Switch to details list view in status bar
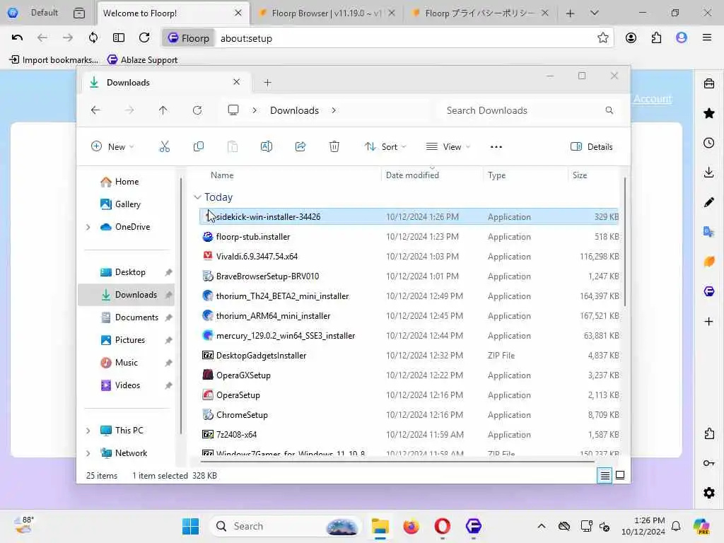The width and height of the screenshot is (724, 543). click(x=605, y=475)
